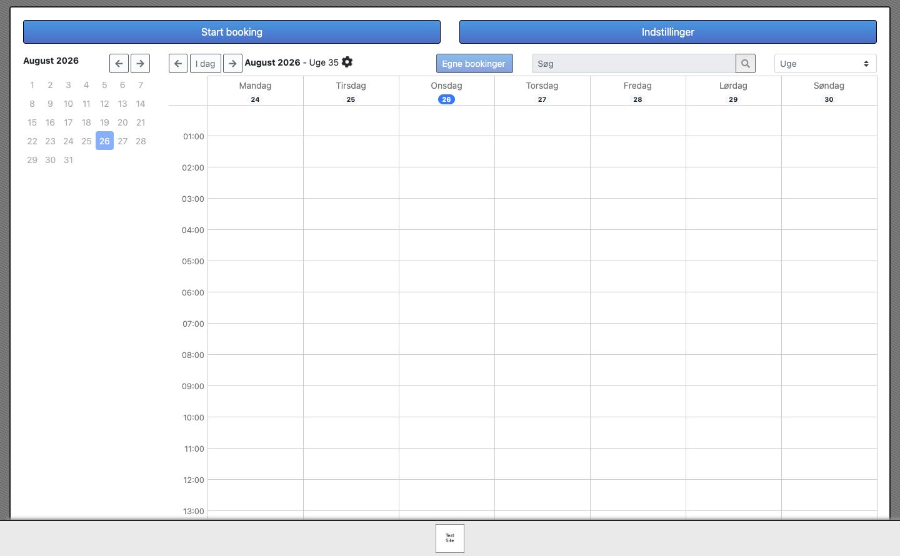Advance to next week in main calendar
Screen dimensions: 900x556
coord(232,63)
